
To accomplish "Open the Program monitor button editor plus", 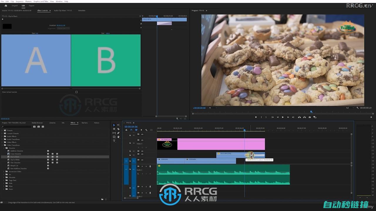I will coord(371,117).
